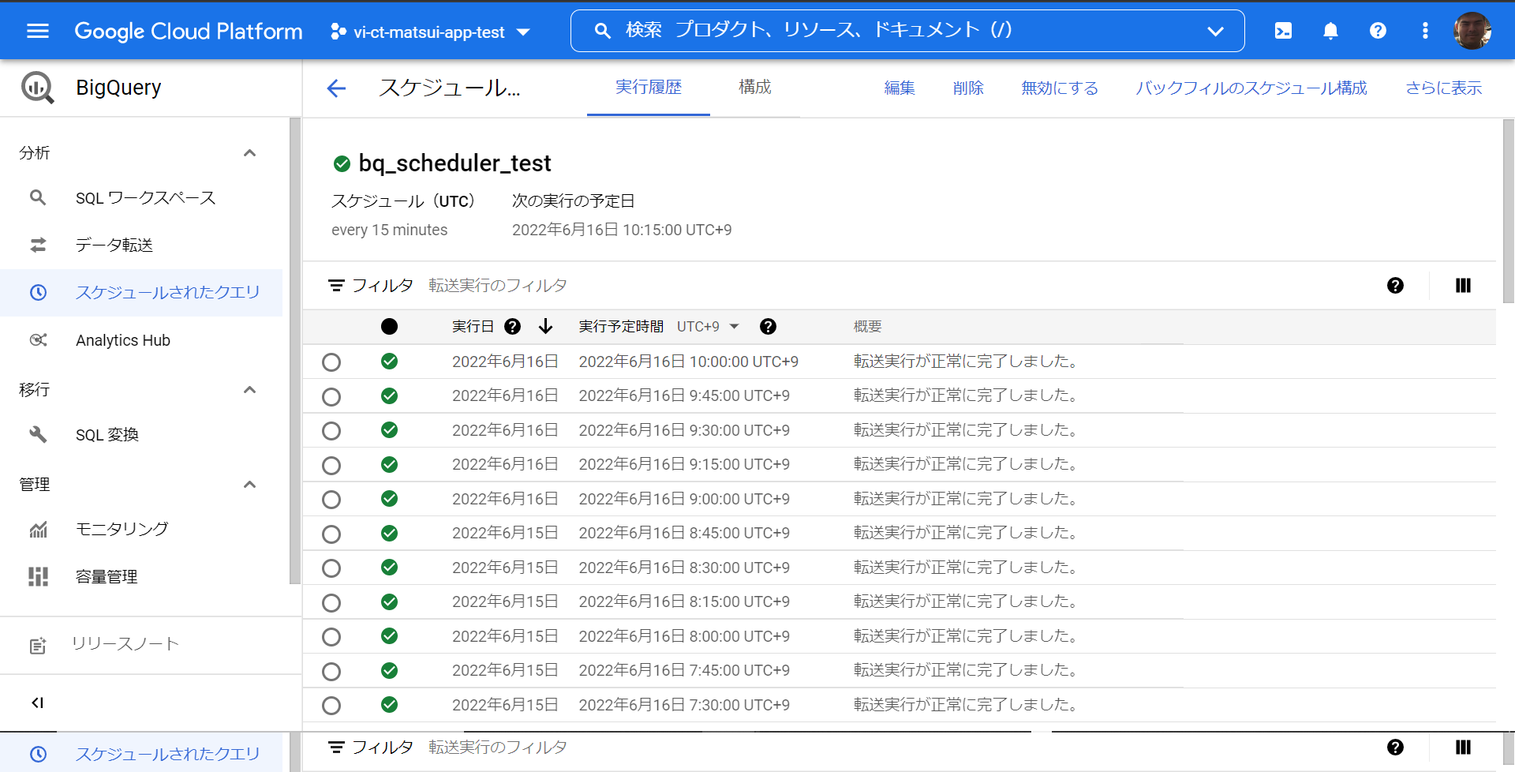Switch to the 実行履歴 tab
1515x772 pixels.
click(x=649, y=88)
